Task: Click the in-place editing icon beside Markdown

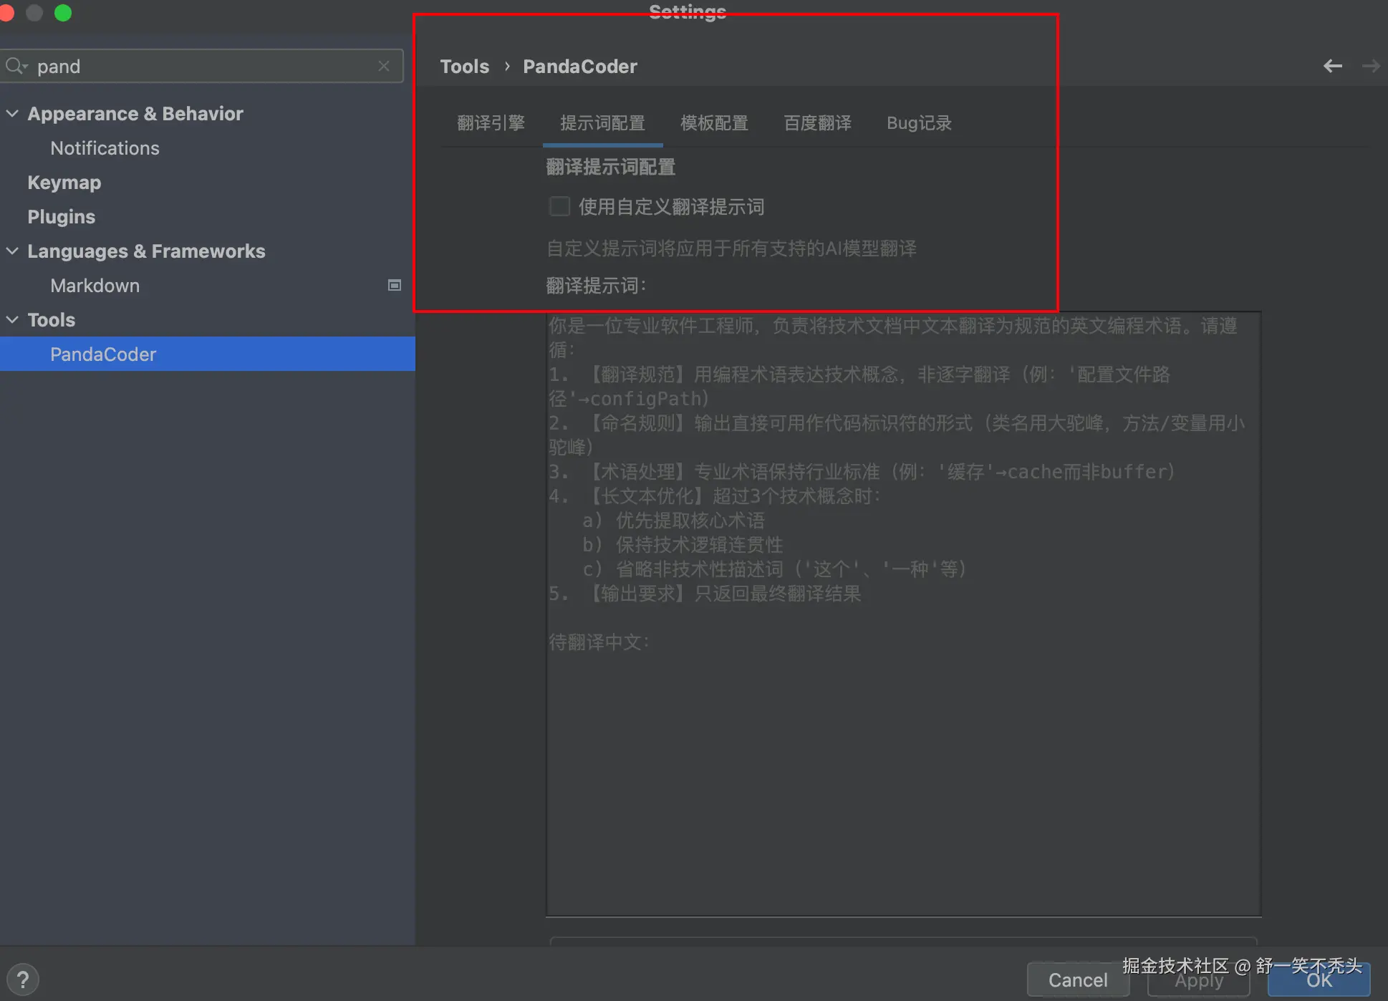Action: [x=394, y=285]
